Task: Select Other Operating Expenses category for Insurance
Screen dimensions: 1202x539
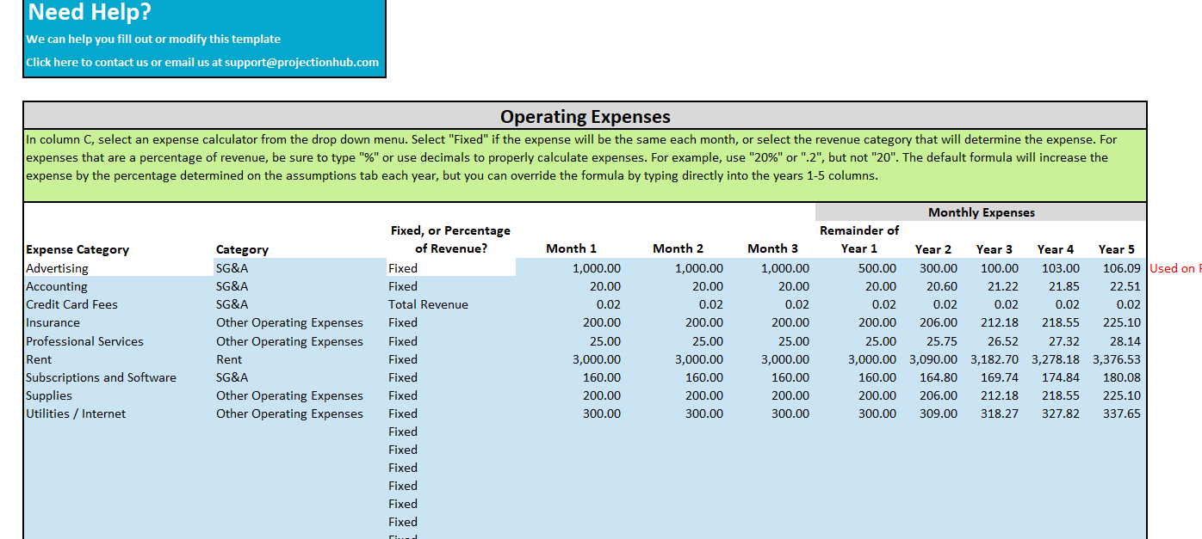Action: coord(300,322)
